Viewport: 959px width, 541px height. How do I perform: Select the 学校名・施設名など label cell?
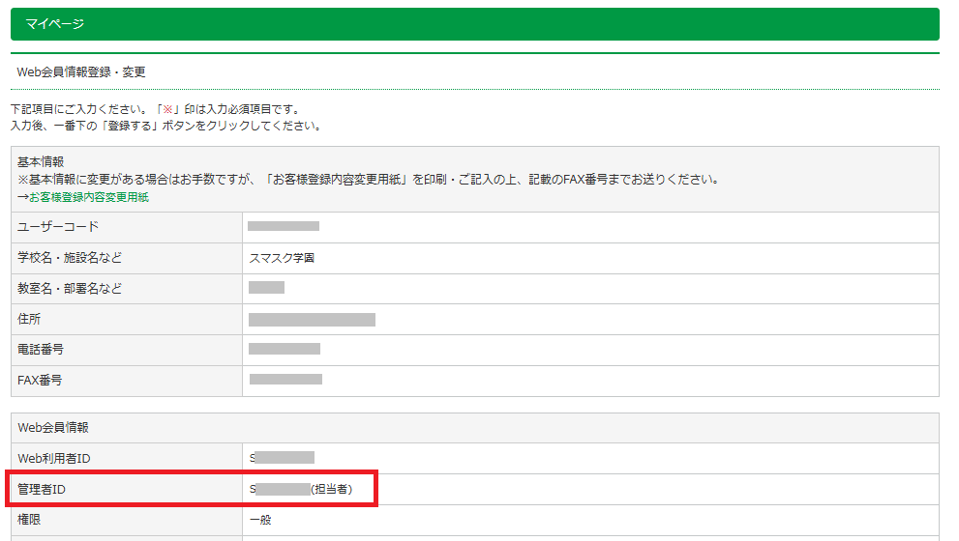click(70, 258)
